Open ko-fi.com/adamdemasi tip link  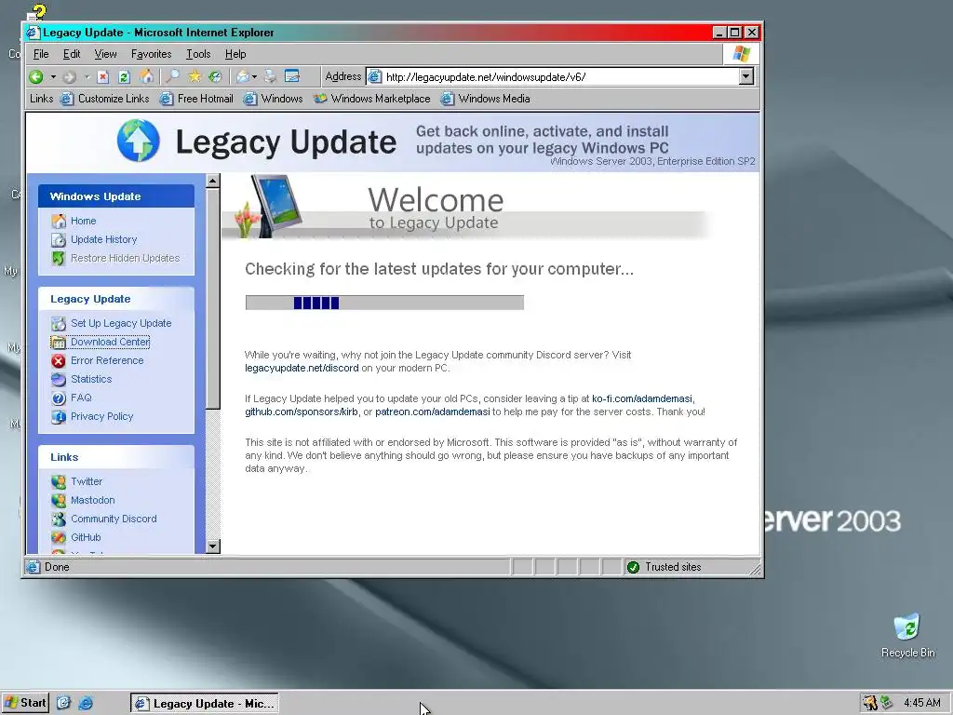[x=642, y=398]
